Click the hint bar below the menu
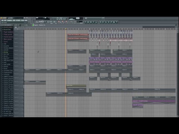Image resolution: width=179 pixels, height=134 pixels. point(14,23)
